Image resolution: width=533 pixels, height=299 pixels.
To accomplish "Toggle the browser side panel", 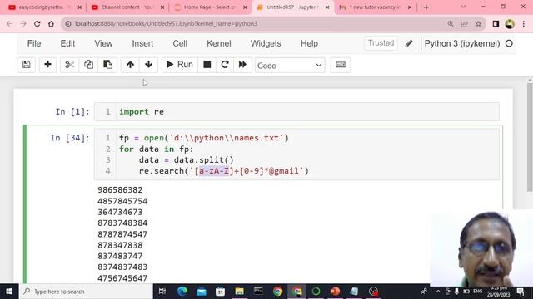I will [496, 24].
